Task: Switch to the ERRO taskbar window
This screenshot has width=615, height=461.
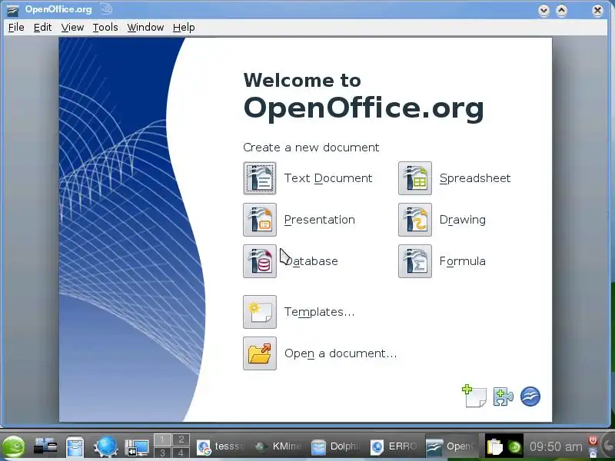Action: [394, 446]
